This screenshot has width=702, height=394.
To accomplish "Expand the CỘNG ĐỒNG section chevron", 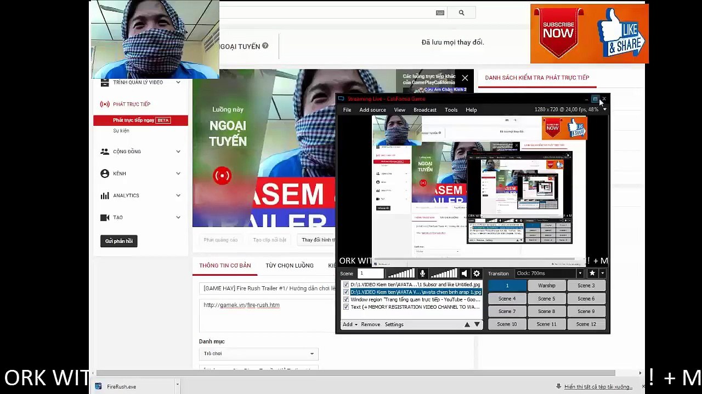I will tap(178, 152).
